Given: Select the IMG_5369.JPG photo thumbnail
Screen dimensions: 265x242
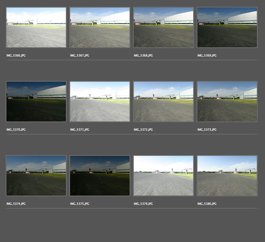Looking at the screenshot, I should (227, 27).
